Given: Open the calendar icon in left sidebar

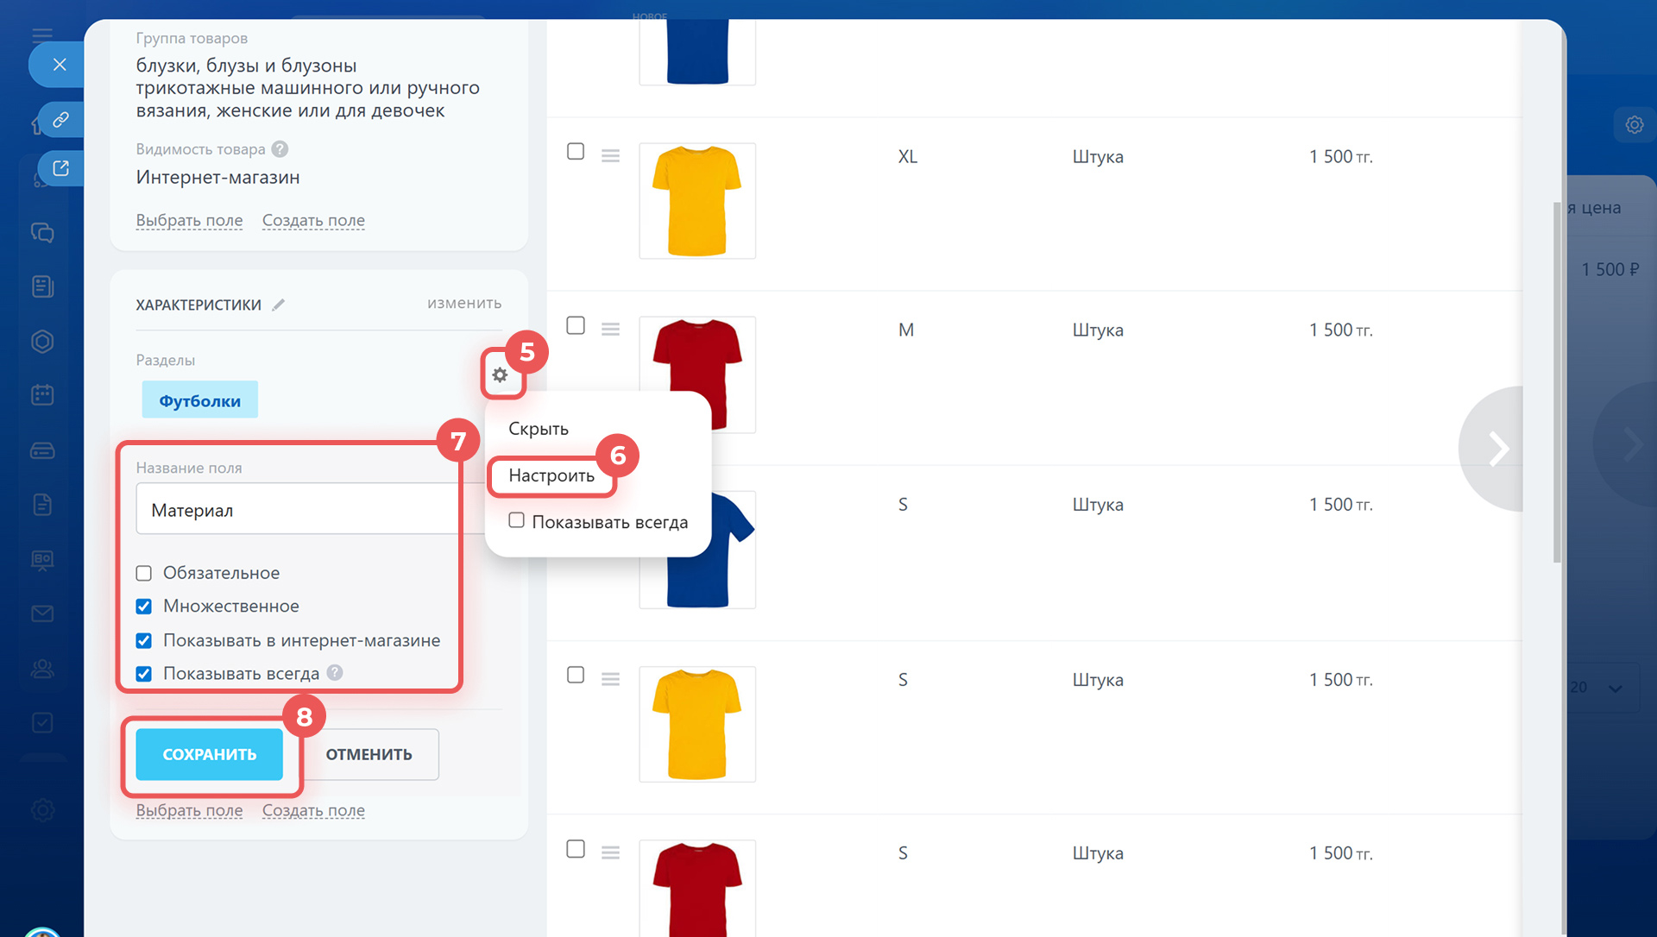Looking at the screenshot, I should point(42,395).
